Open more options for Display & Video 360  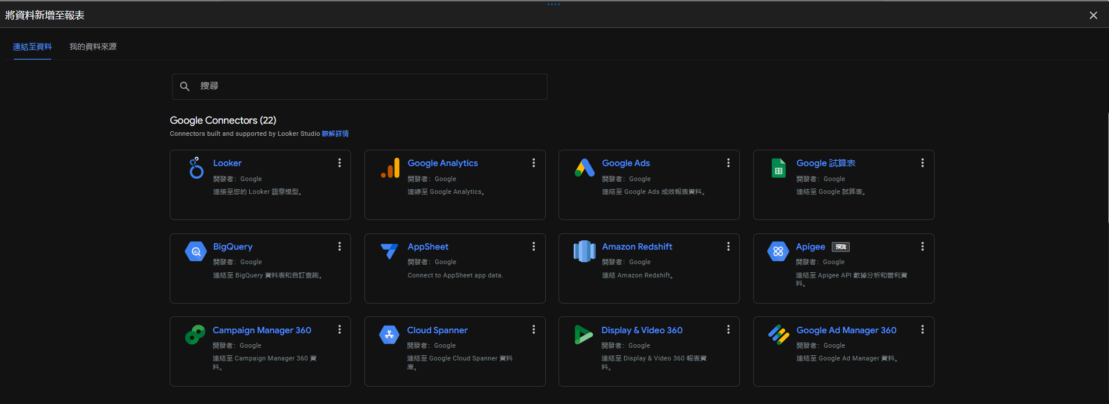(x=728, y=330)
